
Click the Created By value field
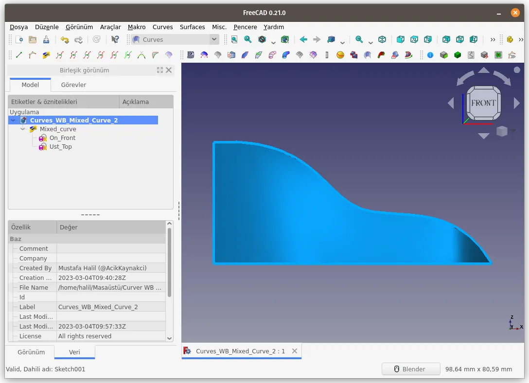pyautogui.click(x=102, y=268)
